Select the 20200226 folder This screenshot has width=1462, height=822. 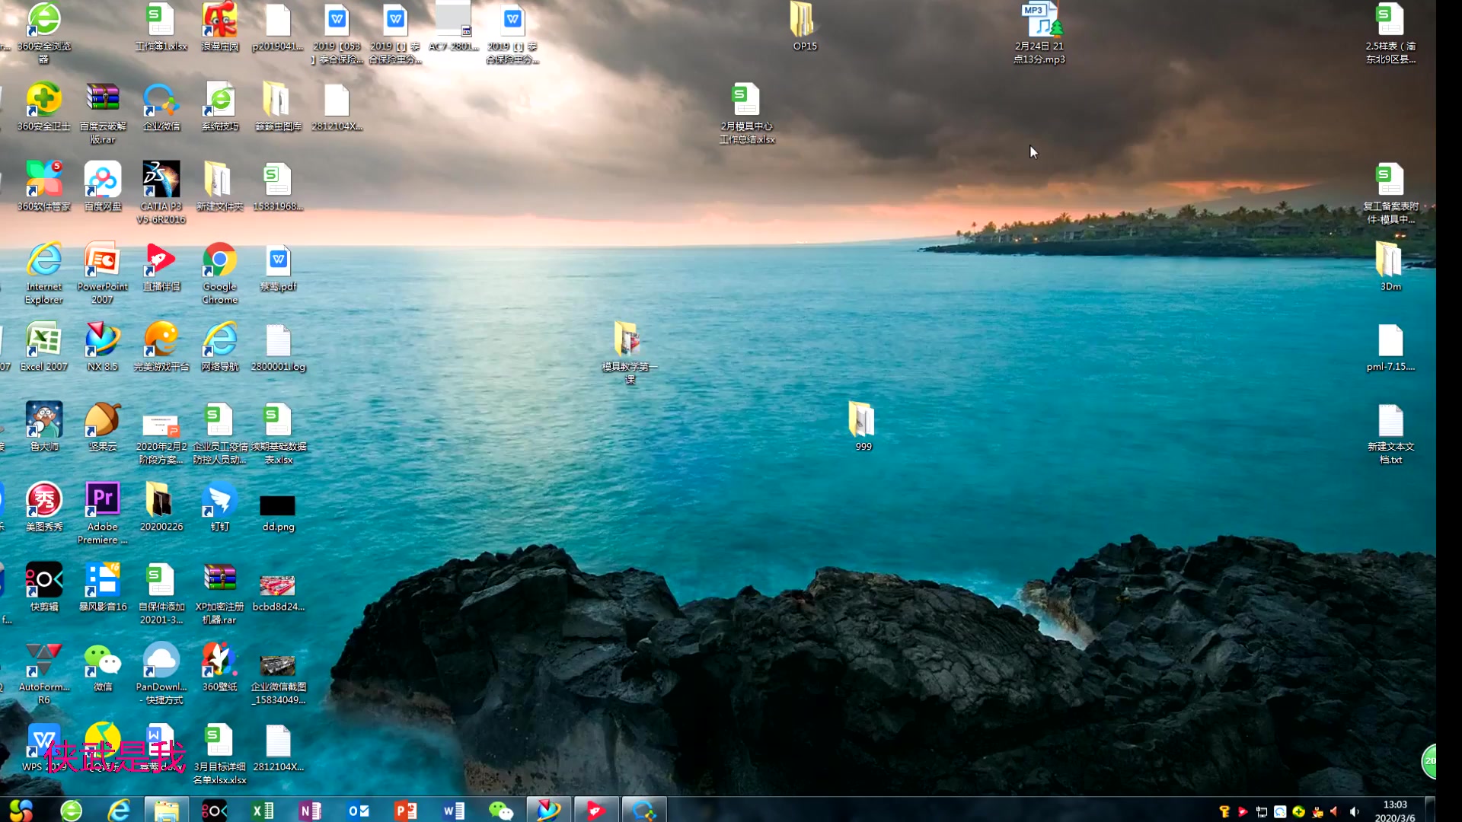tap(161, 507)
